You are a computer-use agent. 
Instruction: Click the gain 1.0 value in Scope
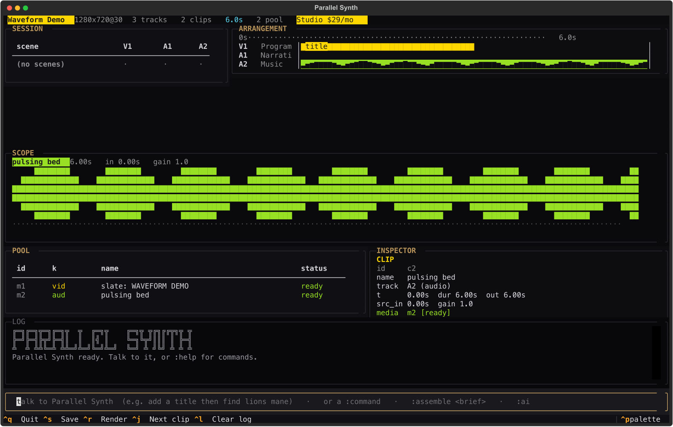tap(171, 162)
